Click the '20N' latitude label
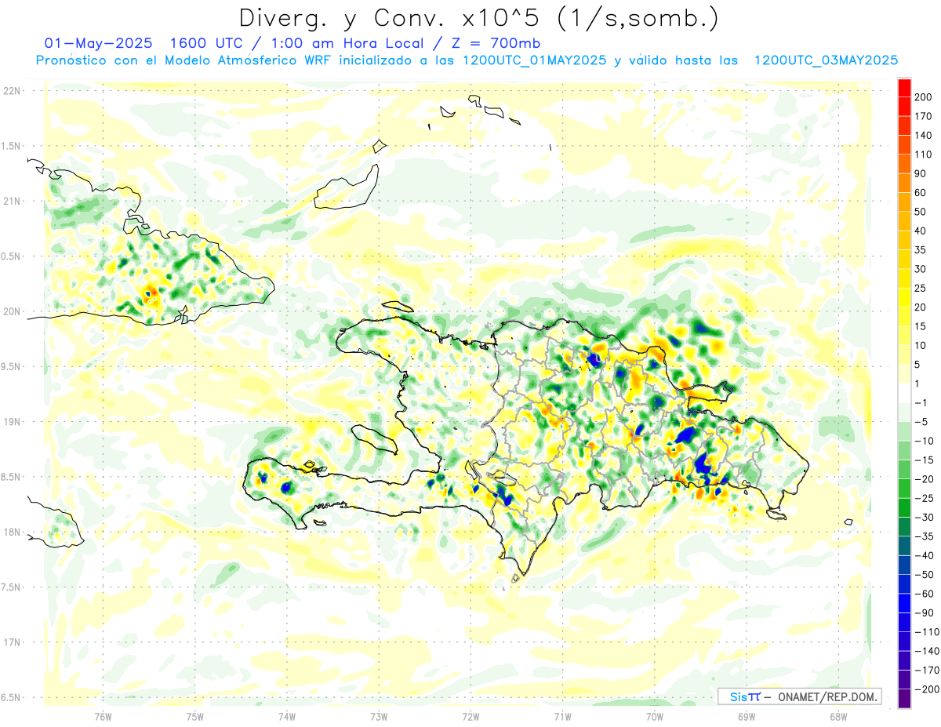Screen dimensions: 941x727 12,311
